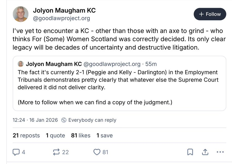View the list of 21 reposts
Viewport: 232px width, 164px height.
tap(26, 135)
